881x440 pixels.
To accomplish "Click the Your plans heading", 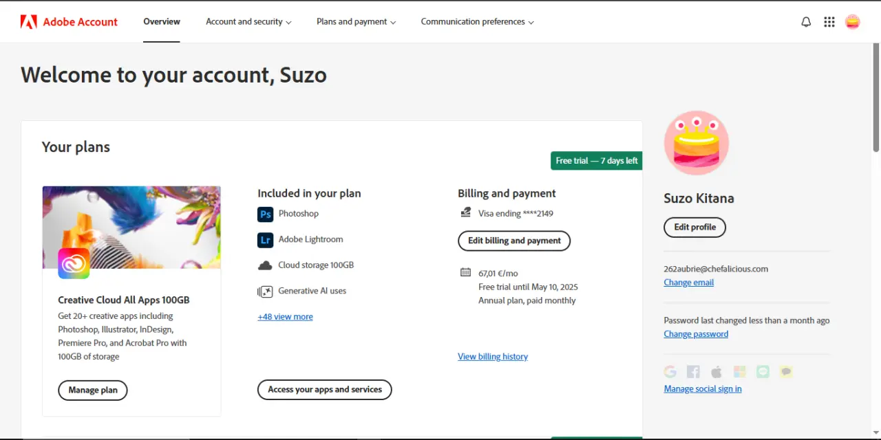I will pyautogui.click(x=76, y=147).
